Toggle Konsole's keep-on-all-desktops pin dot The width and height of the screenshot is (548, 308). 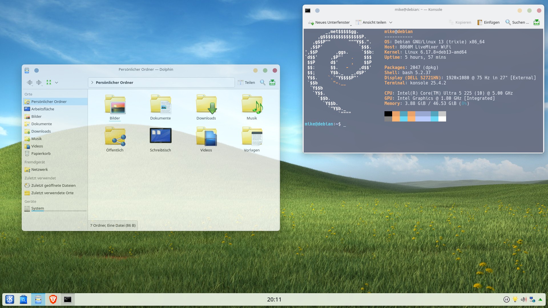[317, 11]
